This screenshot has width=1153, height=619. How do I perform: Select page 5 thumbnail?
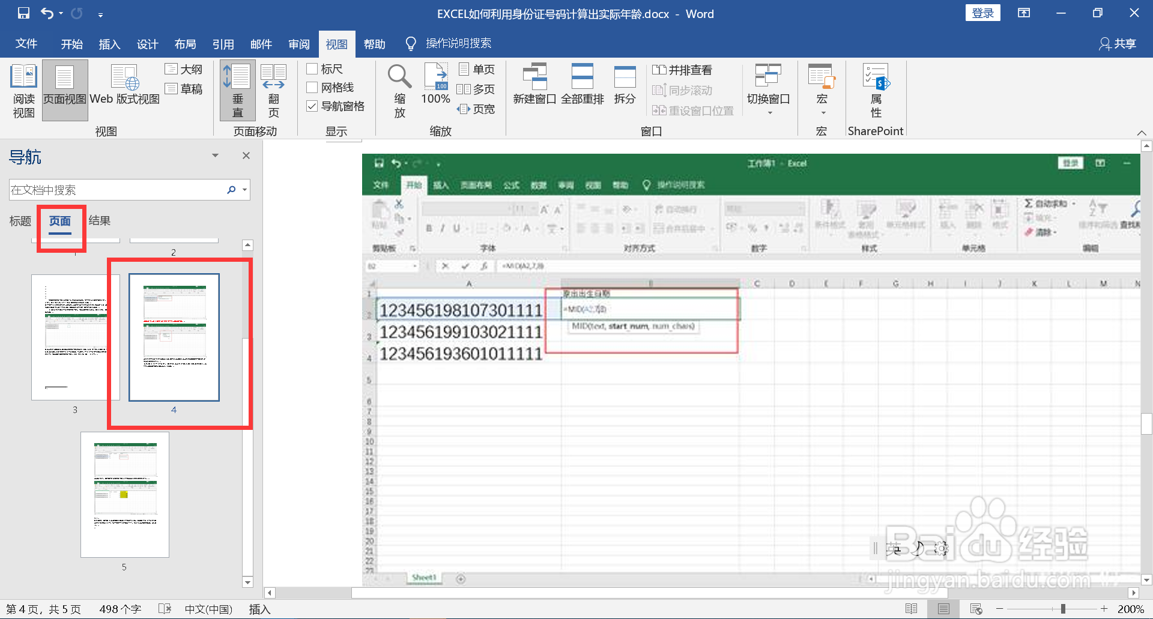[125, 495]
